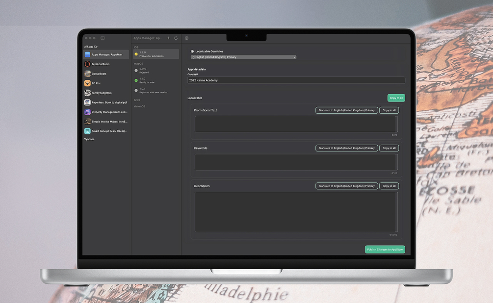This screenshot has height=303, width=493.
Task: Click the Copyright input field
Action: click(296, 80)
